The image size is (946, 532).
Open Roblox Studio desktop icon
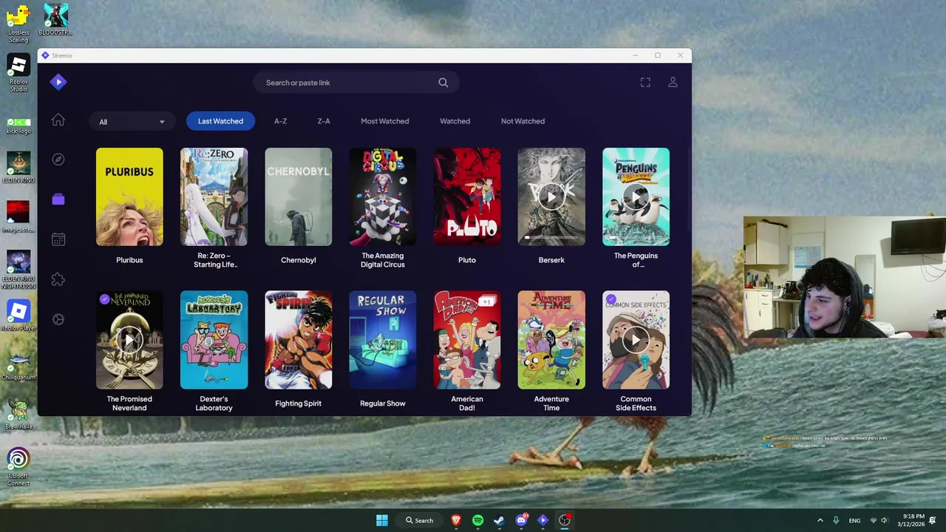tap(18, 74)
